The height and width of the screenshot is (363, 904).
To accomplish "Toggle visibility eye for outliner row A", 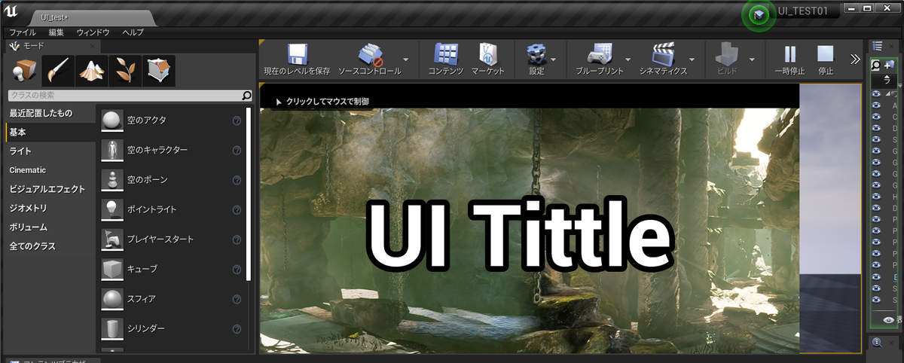I will pos(877,105).
